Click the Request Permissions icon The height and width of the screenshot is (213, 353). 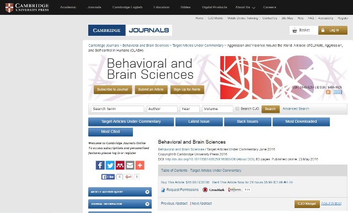click(x=163, y=190)
